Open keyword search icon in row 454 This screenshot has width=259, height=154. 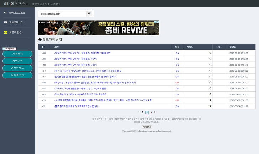coord(210,71)
